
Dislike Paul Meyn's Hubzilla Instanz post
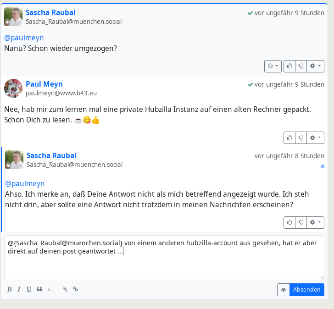pyautogui.click(x=301, y=137)
